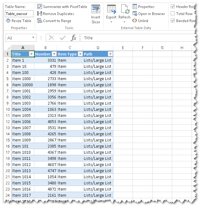This screenshot has width=202, height=208.
Task: Click the Table Name input field
Action: click(x=19, y=14)
